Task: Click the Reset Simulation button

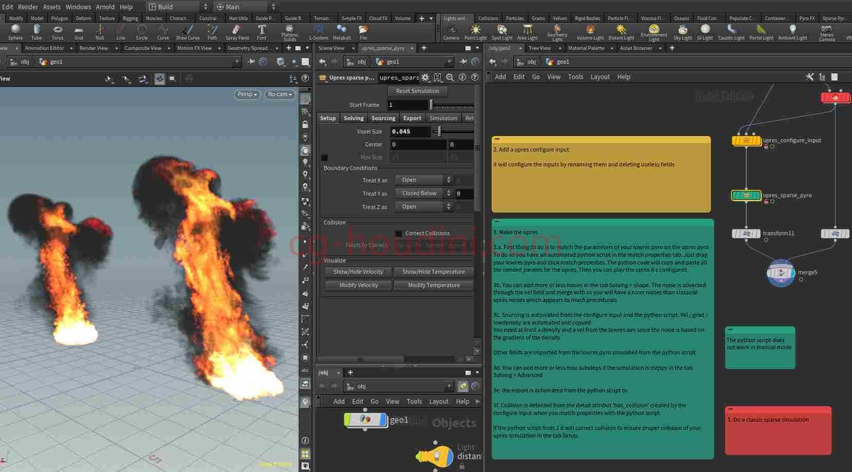Action: (x=417, y=91)
